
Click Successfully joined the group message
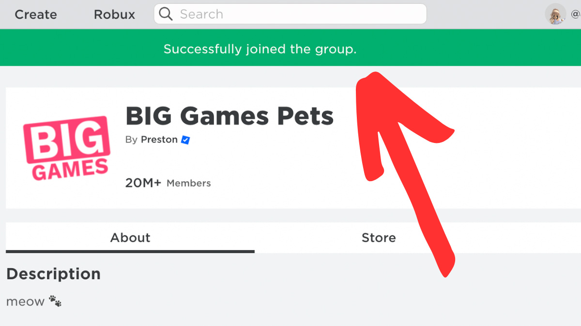pos(260,48)
